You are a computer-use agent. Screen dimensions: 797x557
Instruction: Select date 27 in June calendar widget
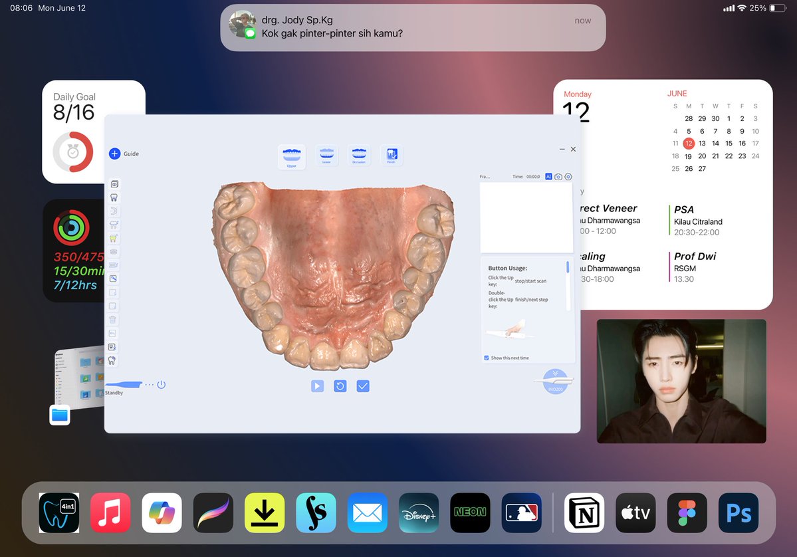(x=702, y=169)
